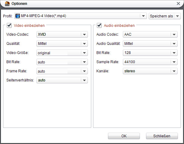Open the Video-Größe dropdown
Image resolution: width=184 pixels, height=144 pixels.
tap(62, 53)
